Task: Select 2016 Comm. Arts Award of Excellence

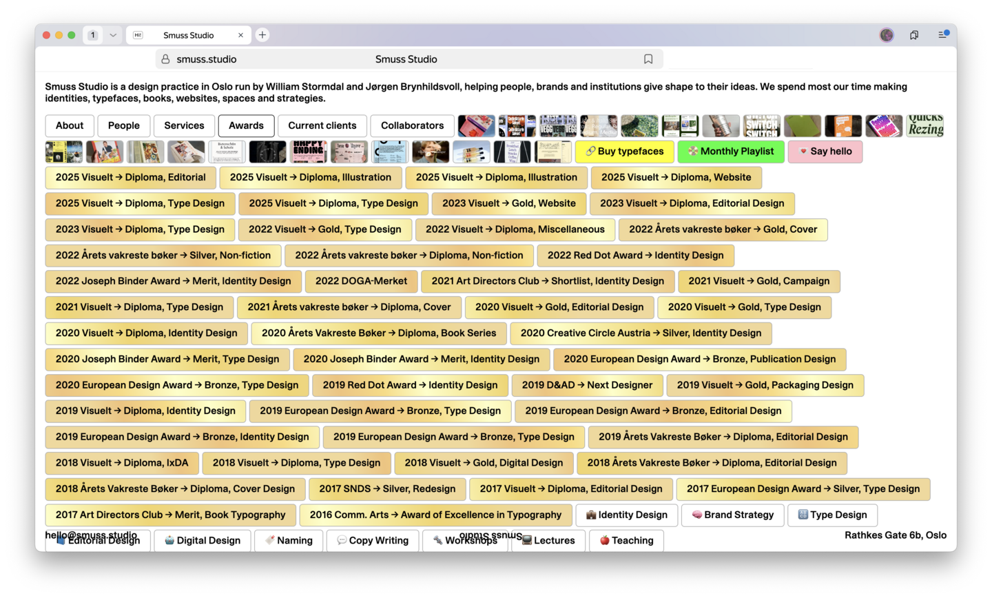Action: [435, 515]
